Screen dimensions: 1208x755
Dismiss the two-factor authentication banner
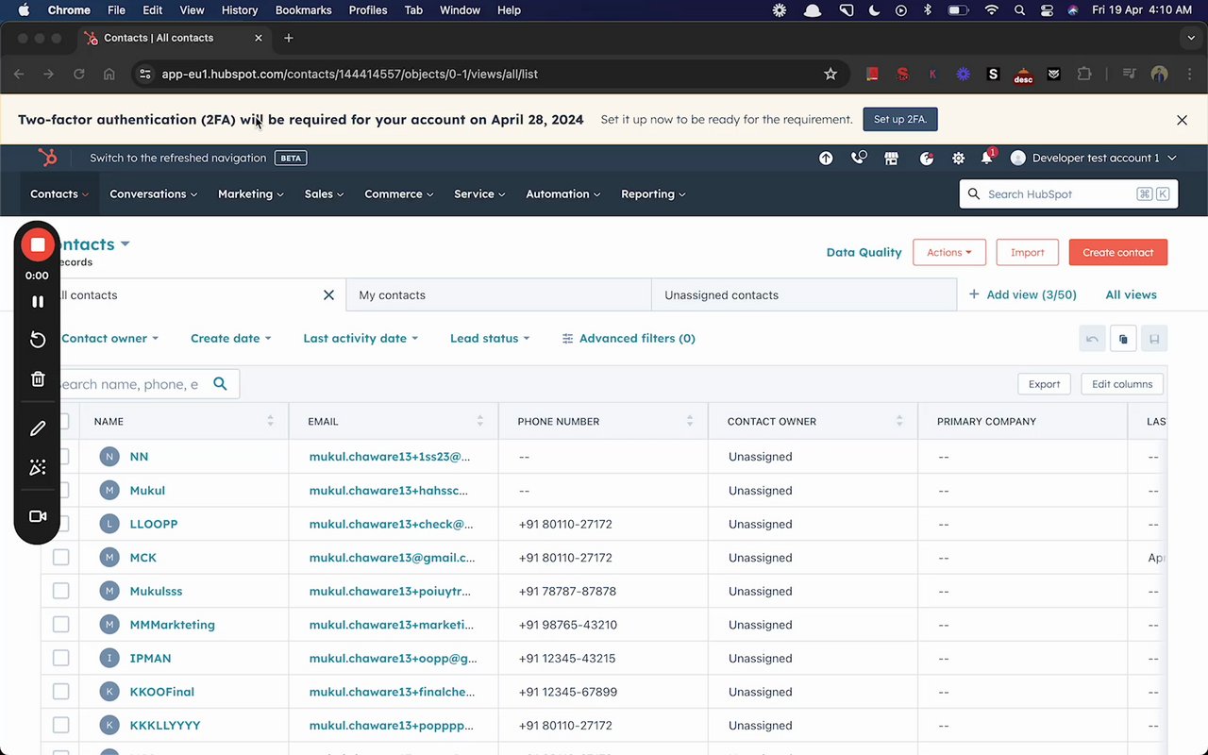(1182, 120)
